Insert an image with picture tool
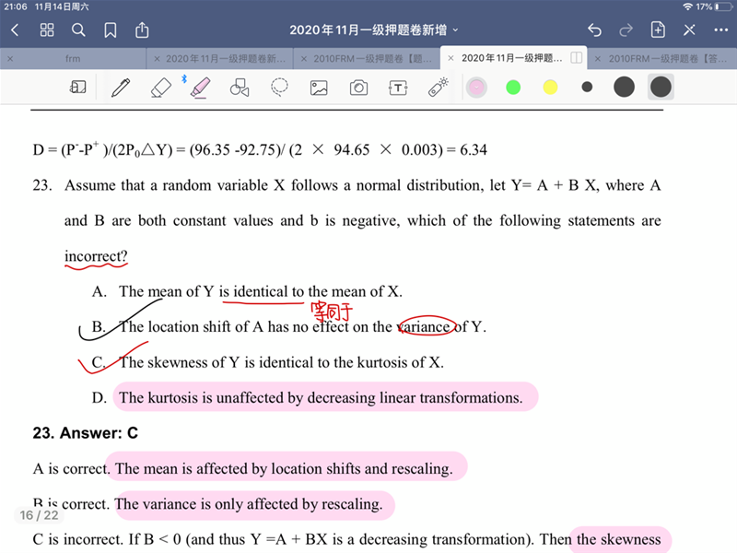The width and height of the screenshot is (737, 553). [x=319, y=88]
